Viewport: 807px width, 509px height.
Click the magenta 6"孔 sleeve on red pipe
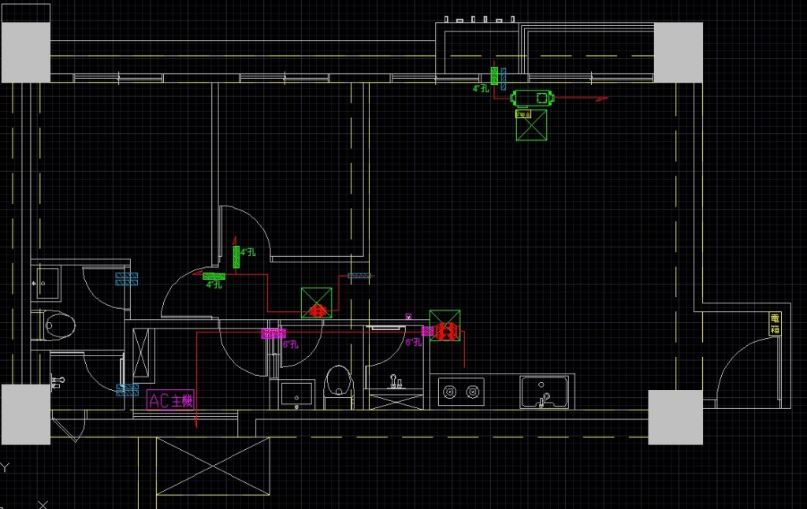[273, 333]
